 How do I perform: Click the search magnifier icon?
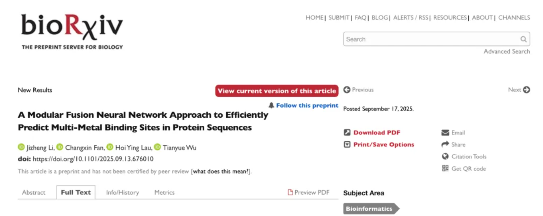524,39
